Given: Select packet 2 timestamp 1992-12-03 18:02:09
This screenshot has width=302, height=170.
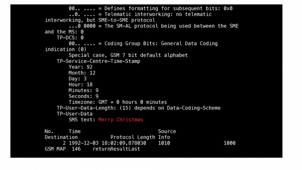Looking at the screenshot, I should (x=107, y=143).
